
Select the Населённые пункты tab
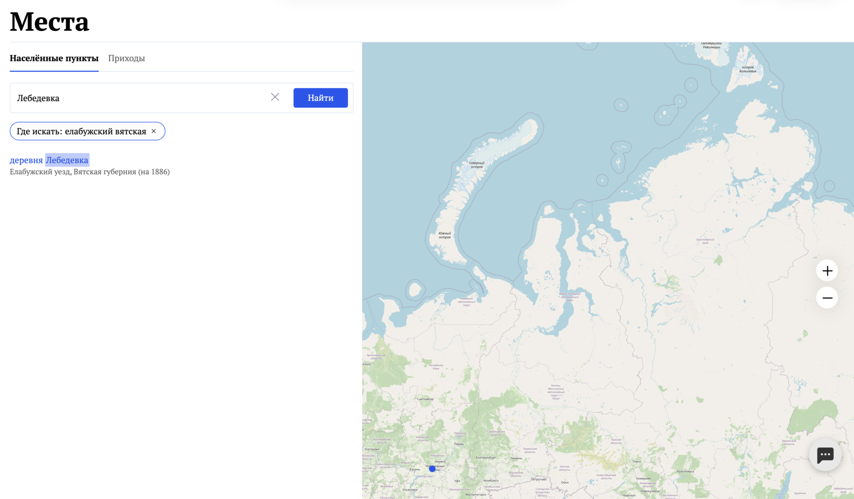[54, 58]
